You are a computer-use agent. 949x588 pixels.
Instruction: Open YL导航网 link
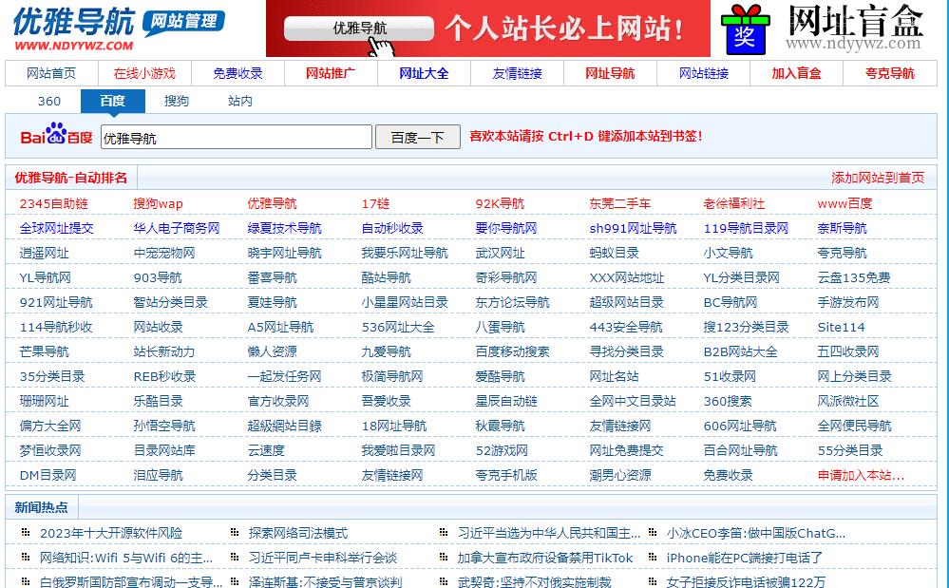point(45,277)
